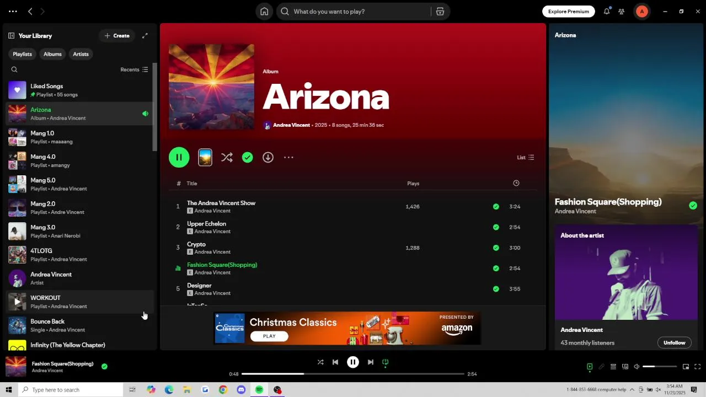
Task: Toggle shuffle in the bottom player bar
Action: [x=320, y=362]
